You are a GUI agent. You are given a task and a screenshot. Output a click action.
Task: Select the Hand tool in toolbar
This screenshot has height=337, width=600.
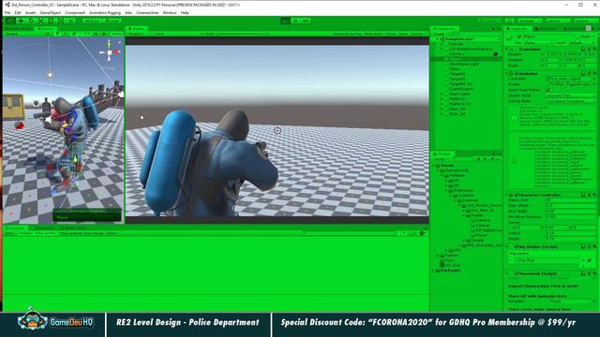tap(10, 21)
